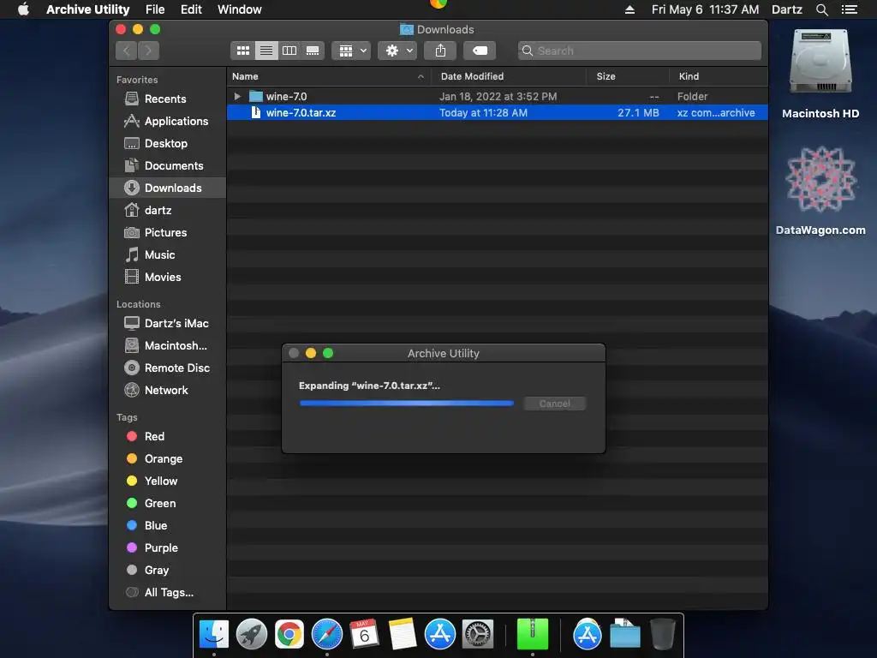
Task: Click the expansion progress bar
Action: tap(407, 403)
